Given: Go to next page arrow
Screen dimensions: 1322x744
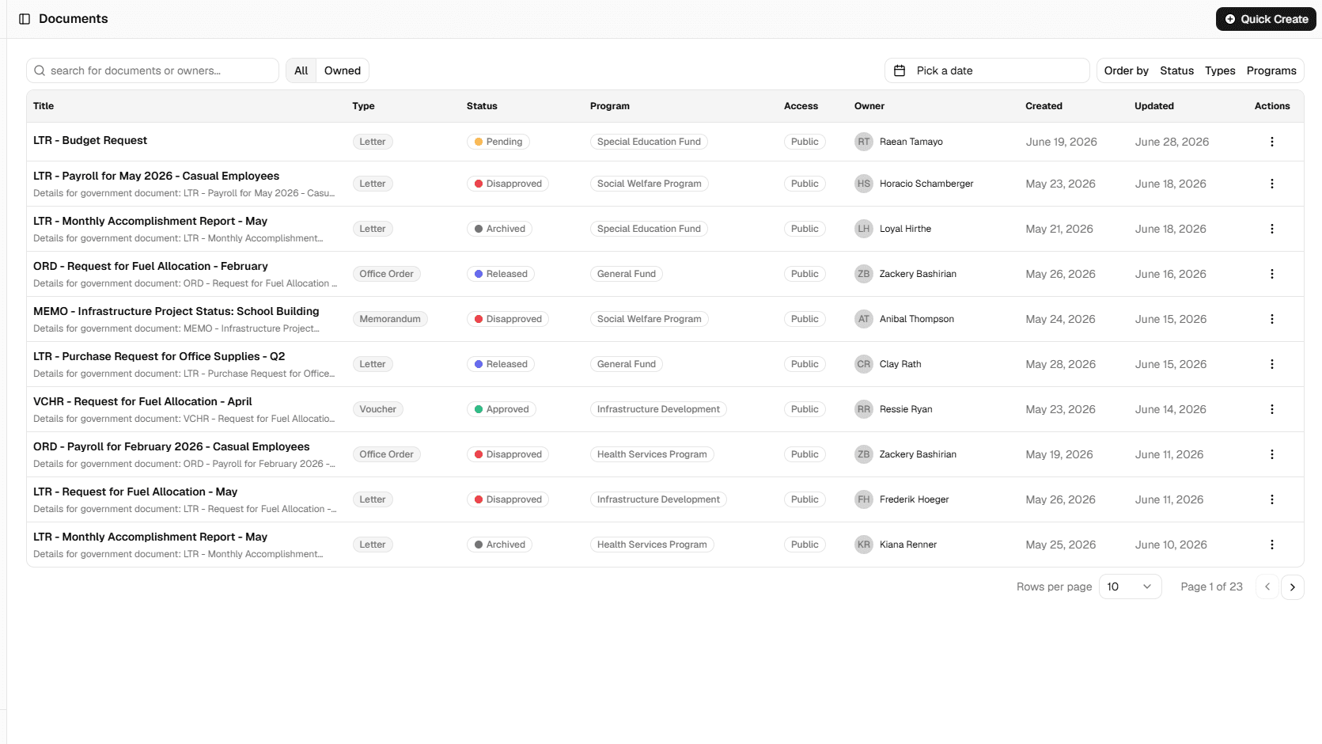Looking at the screenshot, I should click(x=1292, y=587).
